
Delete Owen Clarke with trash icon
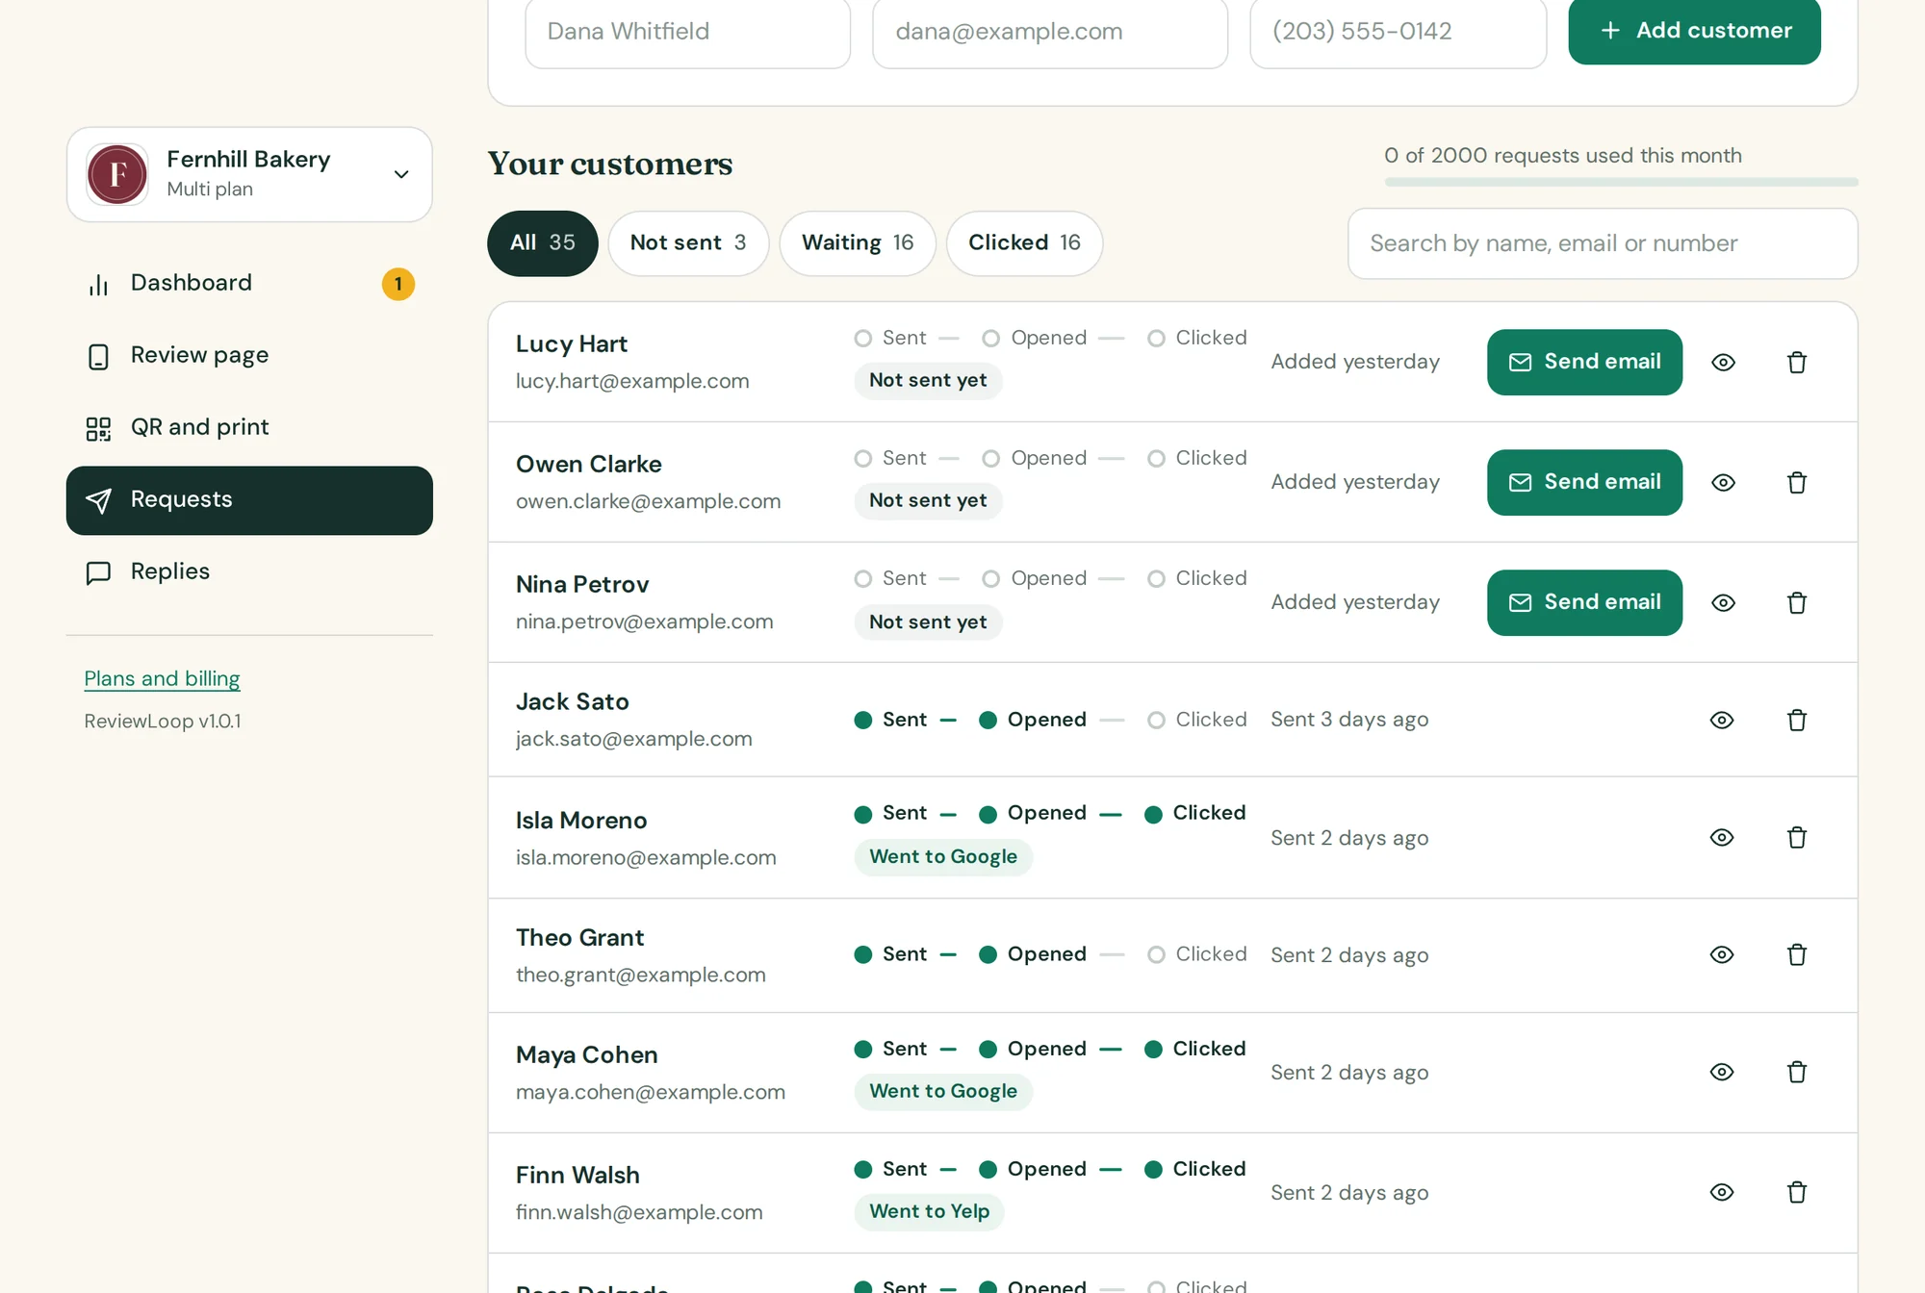pyautogui.click(x=1796, y=483)
